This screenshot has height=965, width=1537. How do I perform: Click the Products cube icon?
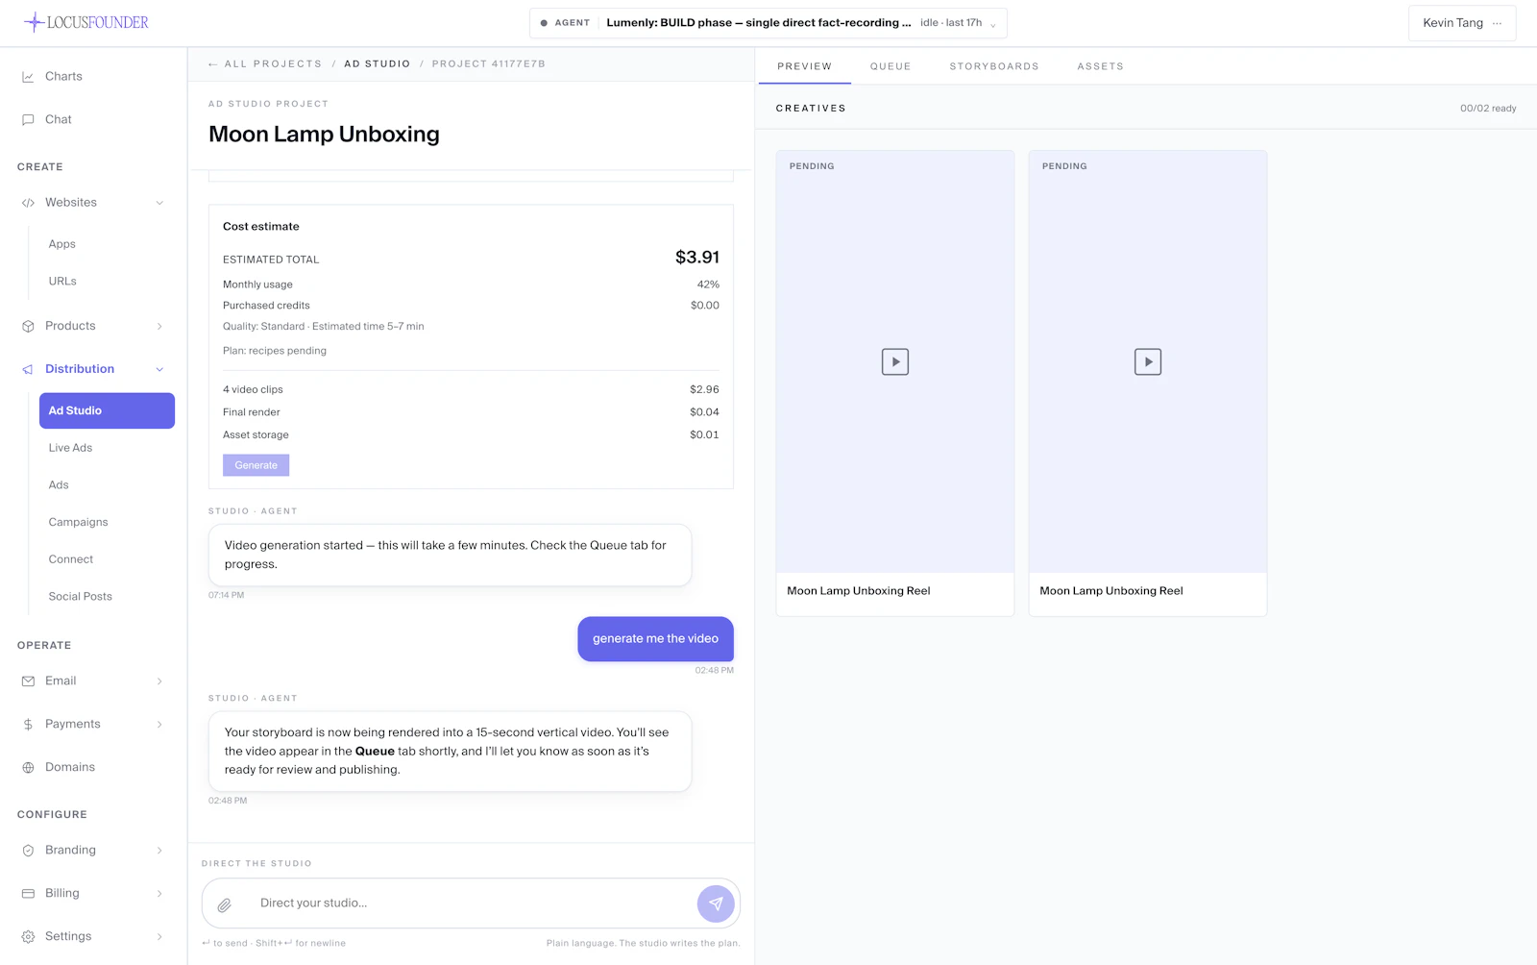coord(28,327)
